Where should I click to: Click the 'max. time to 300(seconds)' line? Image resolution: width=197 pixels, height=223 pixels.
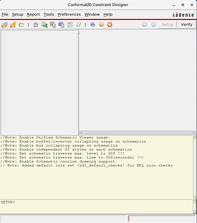coord(72,157)
